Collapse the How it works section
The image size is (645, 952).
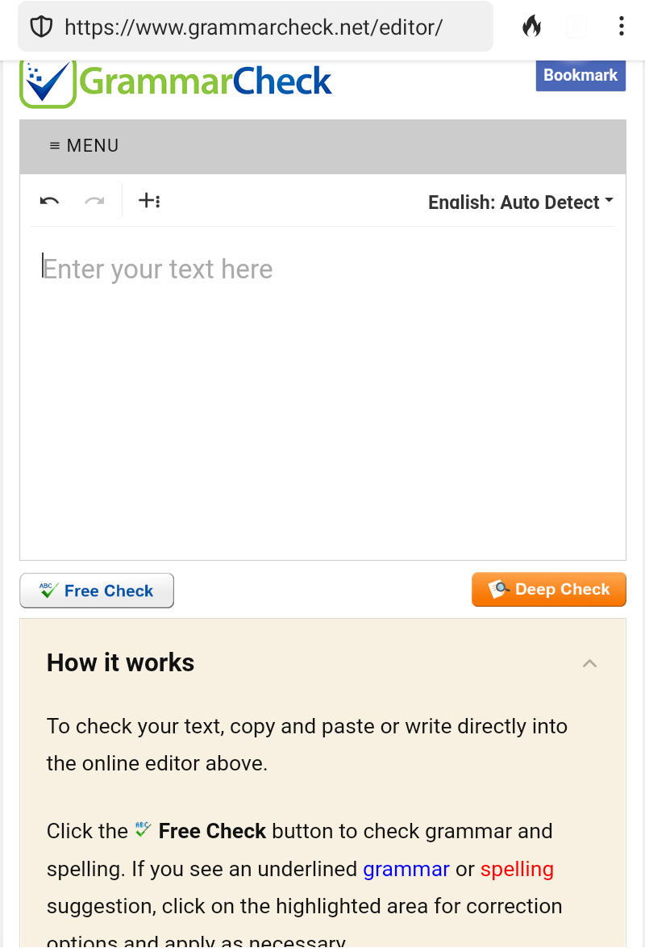pos(589,663)
